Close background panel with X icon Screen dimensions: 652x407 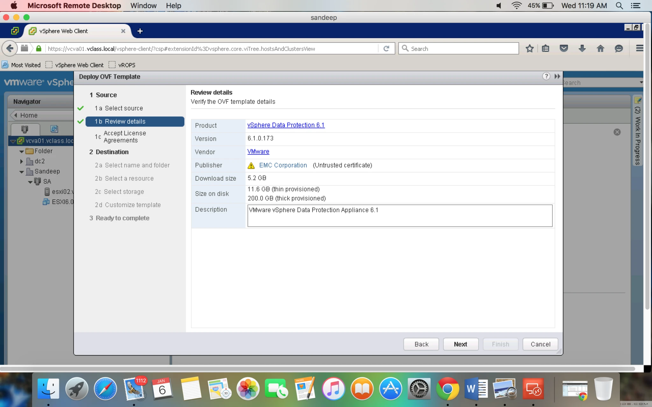[617, 132]
